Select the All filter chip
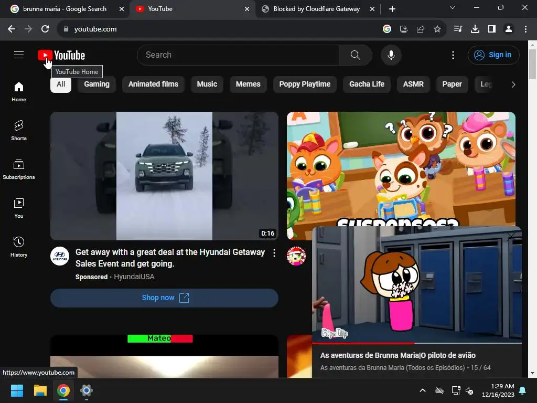Image resolution: width=537 pixels, height=403 pixels. [x=61, y=84]
